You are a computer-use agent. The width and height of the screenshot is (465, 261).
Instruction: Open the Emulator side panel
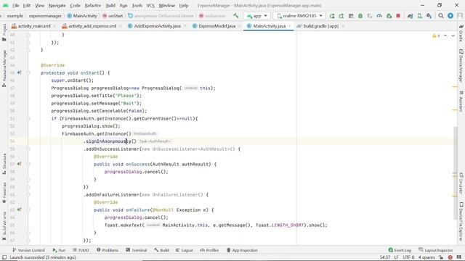[x=461, y=183]
